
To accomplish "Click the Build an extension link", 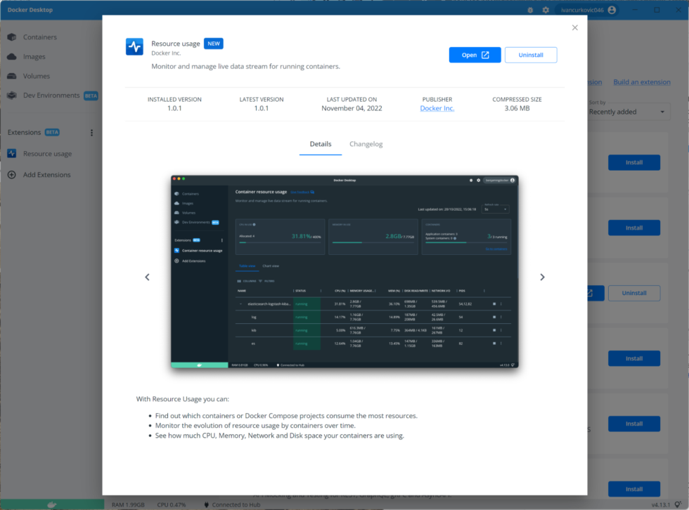I will 642,81.
